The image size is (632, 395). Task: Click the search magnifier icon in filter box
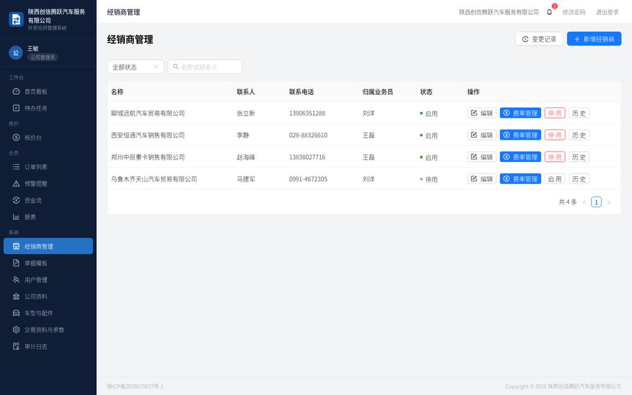point(176,67)
